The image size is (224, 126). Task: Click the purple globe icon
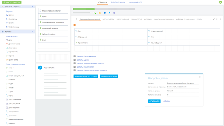[x=114, y=13]
